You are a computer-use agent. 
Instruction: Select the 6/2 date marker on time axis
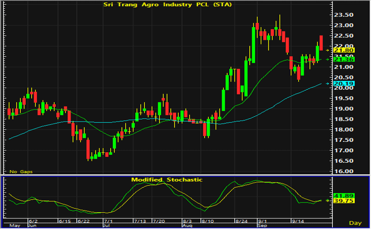click(33, 221)
